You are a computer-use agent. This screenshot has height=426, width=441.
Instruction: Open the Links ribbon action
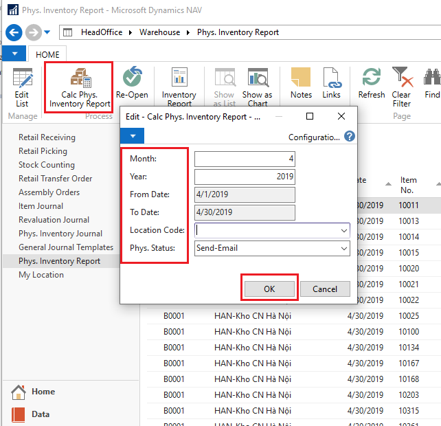(331, 82)
